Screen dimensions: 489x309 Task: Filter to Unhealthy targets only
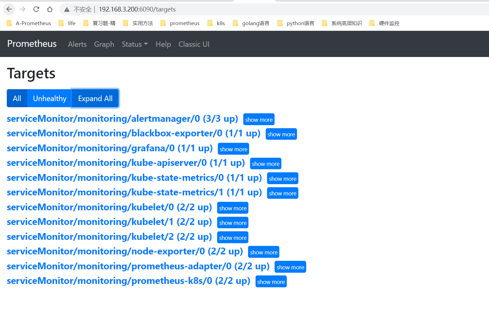50,98
